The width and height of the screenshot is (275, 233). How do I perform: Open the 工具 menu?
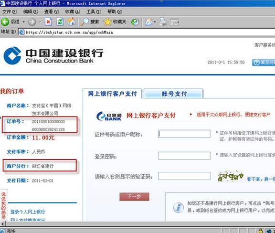pyautogui.click(x=94, y=12)
